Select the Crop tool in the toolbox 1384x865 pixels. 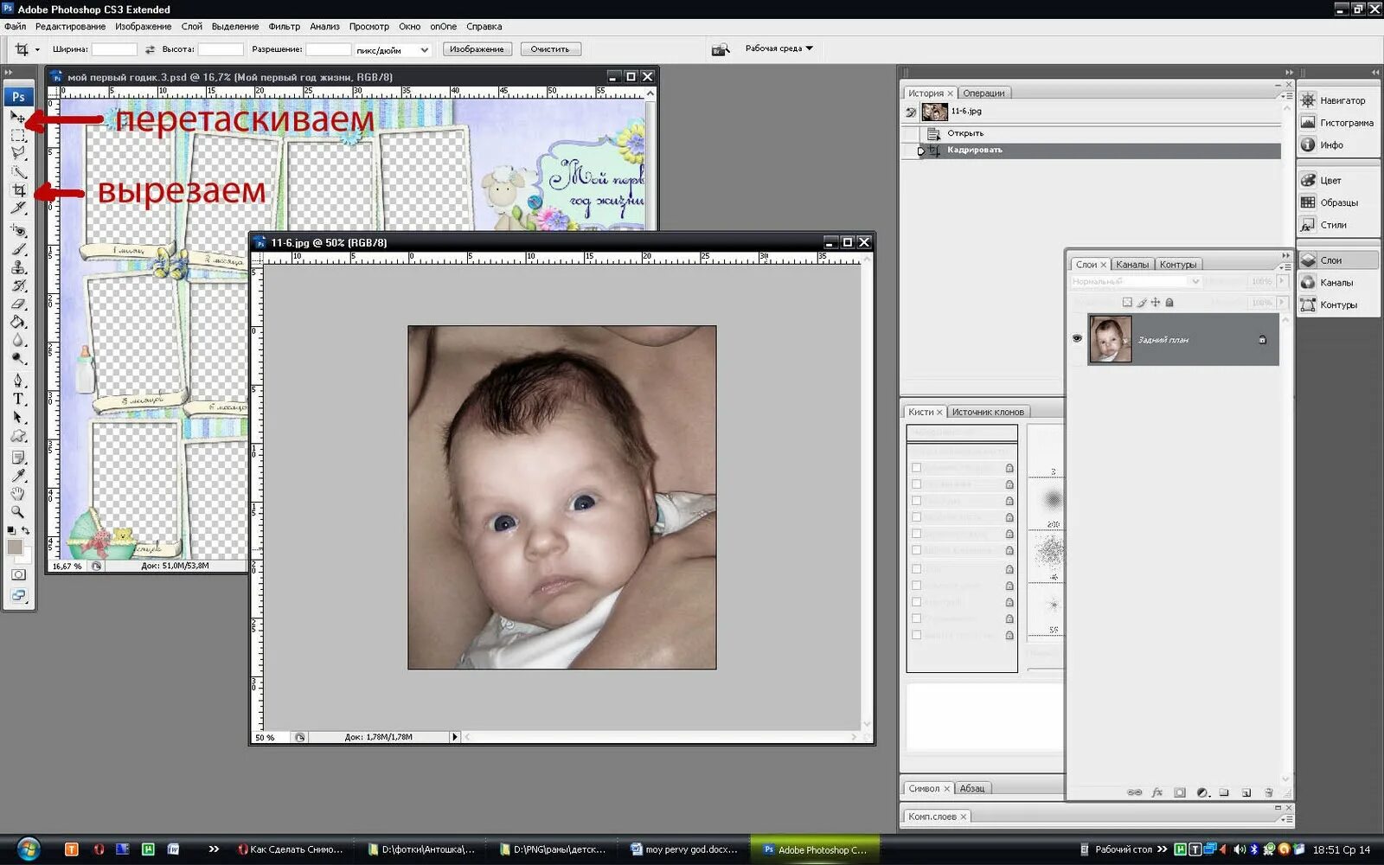coord(17,190)
